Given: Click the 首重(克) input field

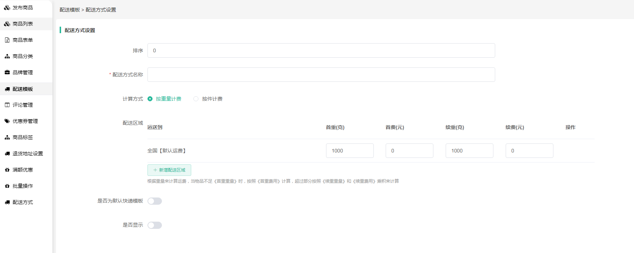Looking at the screenshot, I should click(350, 151).
